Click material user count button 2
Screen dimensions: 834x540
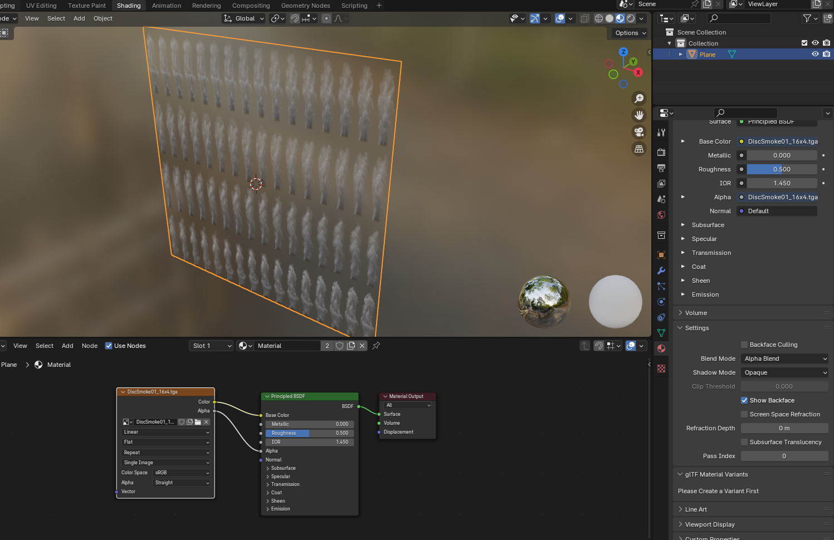pos(327,346)
